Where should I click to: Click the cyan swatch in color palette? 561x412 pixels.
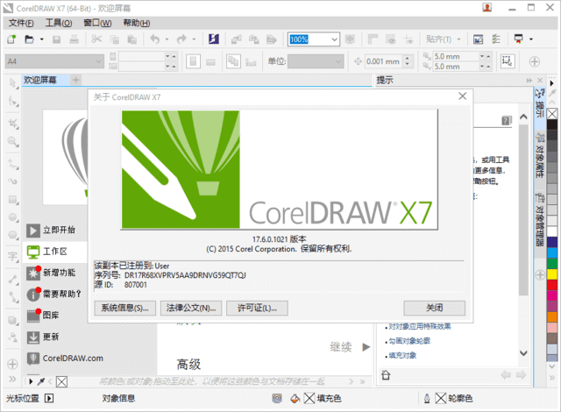552,252
